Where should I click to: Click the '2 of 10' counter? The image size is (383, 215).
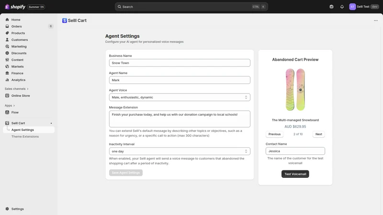298,134
